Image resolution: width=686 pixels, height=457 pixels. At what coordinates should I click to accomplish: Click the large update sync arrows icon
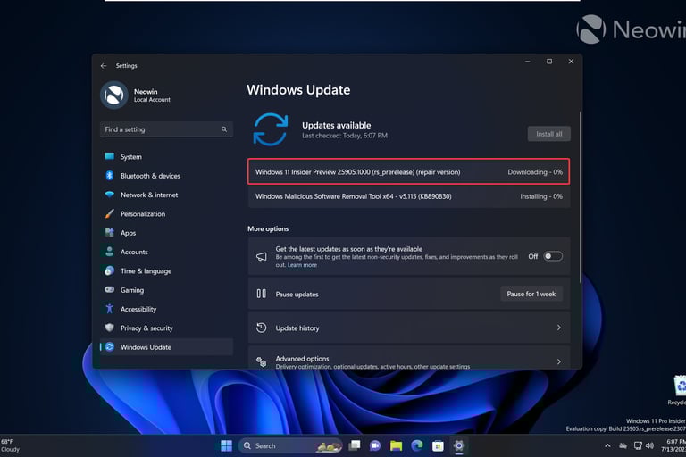point(271,129)
